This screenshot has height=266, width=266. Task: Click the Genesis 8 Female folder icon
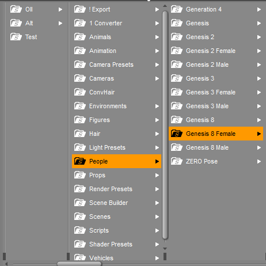click(x=176, y=134)
